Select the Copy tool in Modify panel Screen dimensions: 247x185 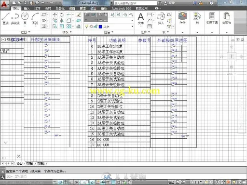click(x=55, y=21)
